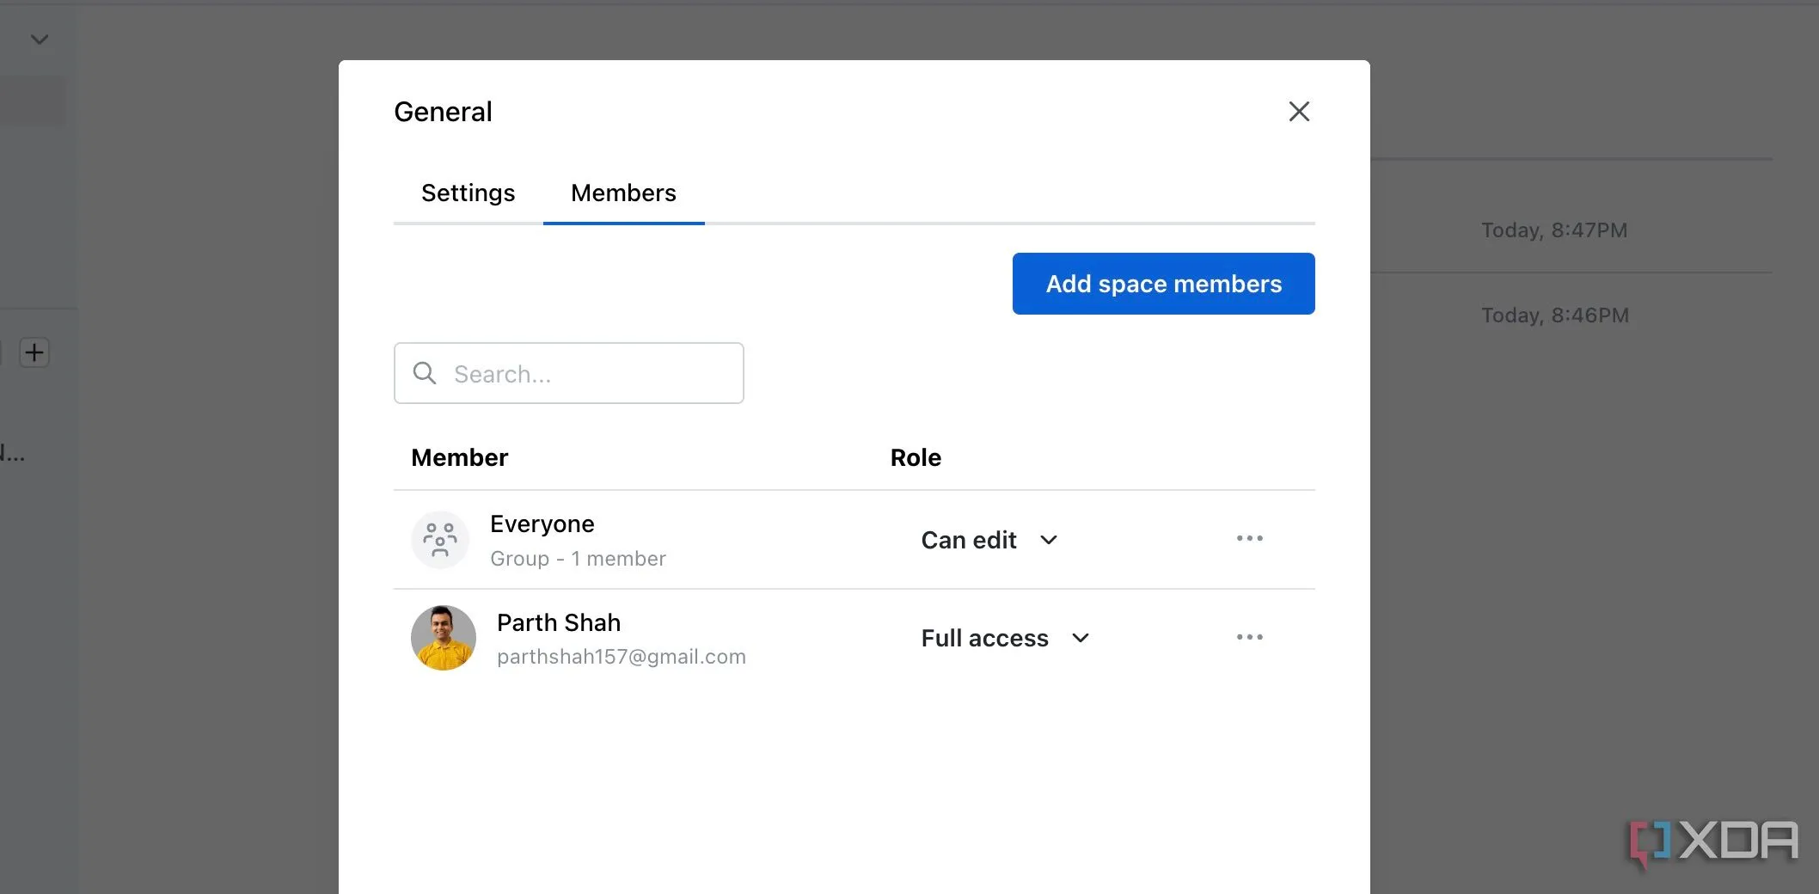
Task: Click Parth Shah's profile photo
Action: pyautogui.click(x=444, y=638)
